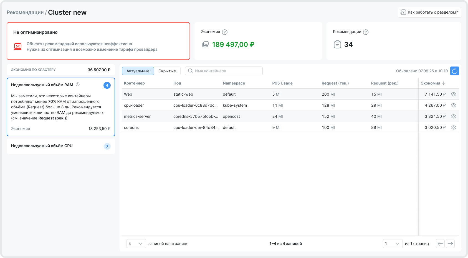Open Как работать с разделом help
The width and height of the screenshot is (468, 258).
429,12
